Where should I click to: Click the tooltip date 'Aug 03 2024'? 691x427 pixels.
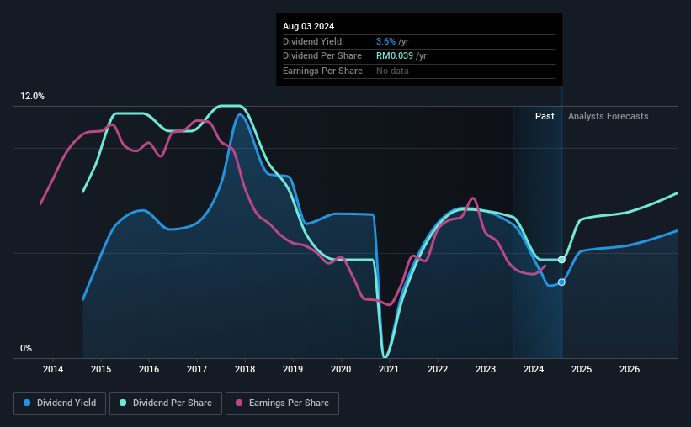(x=309, y=26)
